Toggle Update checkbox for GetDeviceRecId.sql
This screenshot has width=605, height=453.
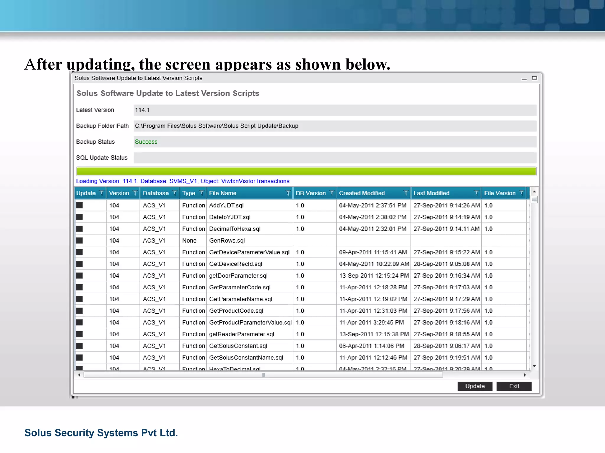tap(79, 264)
